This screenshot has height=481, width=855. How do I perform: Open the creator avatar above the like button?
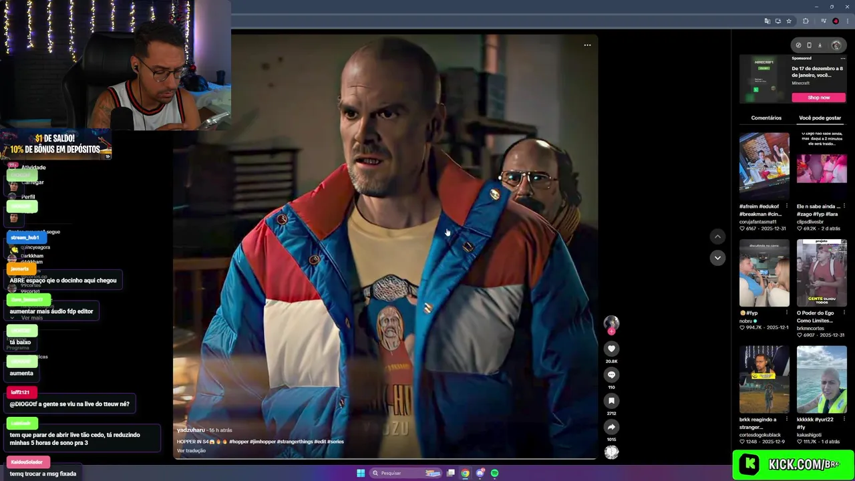(611, 323)
